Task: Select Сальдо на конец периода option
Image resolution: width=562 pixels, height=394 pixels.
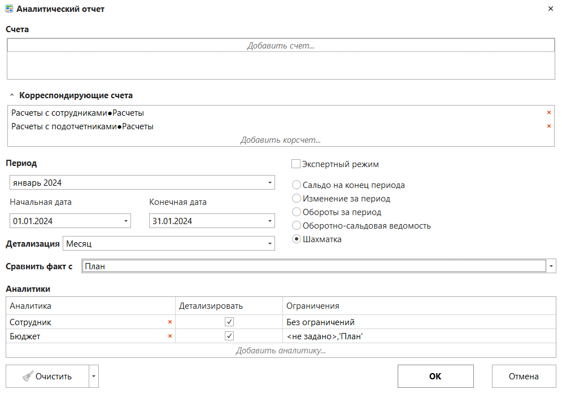Action: [x=296, y=185]
